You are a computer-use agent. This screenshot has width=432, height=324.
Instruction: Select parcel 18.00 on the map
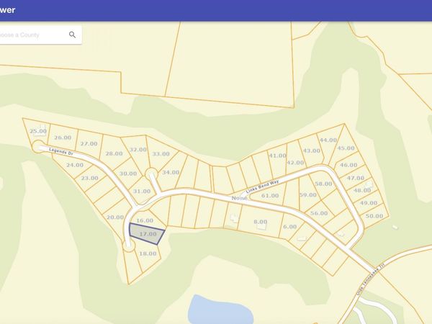point(148,253)
